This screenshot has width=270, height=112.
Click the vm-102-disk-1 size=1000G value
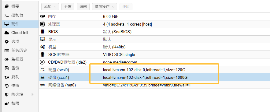145,78
